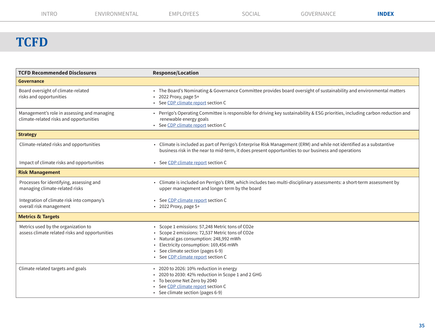Go to the INTRO section tab
Screen dimensions: 435x336
(49, 14)
